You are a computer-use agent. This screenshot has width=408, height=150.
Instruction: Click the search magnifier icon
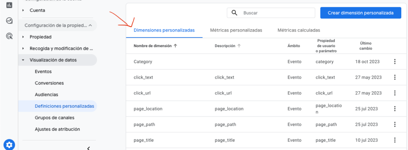(234, 13)
